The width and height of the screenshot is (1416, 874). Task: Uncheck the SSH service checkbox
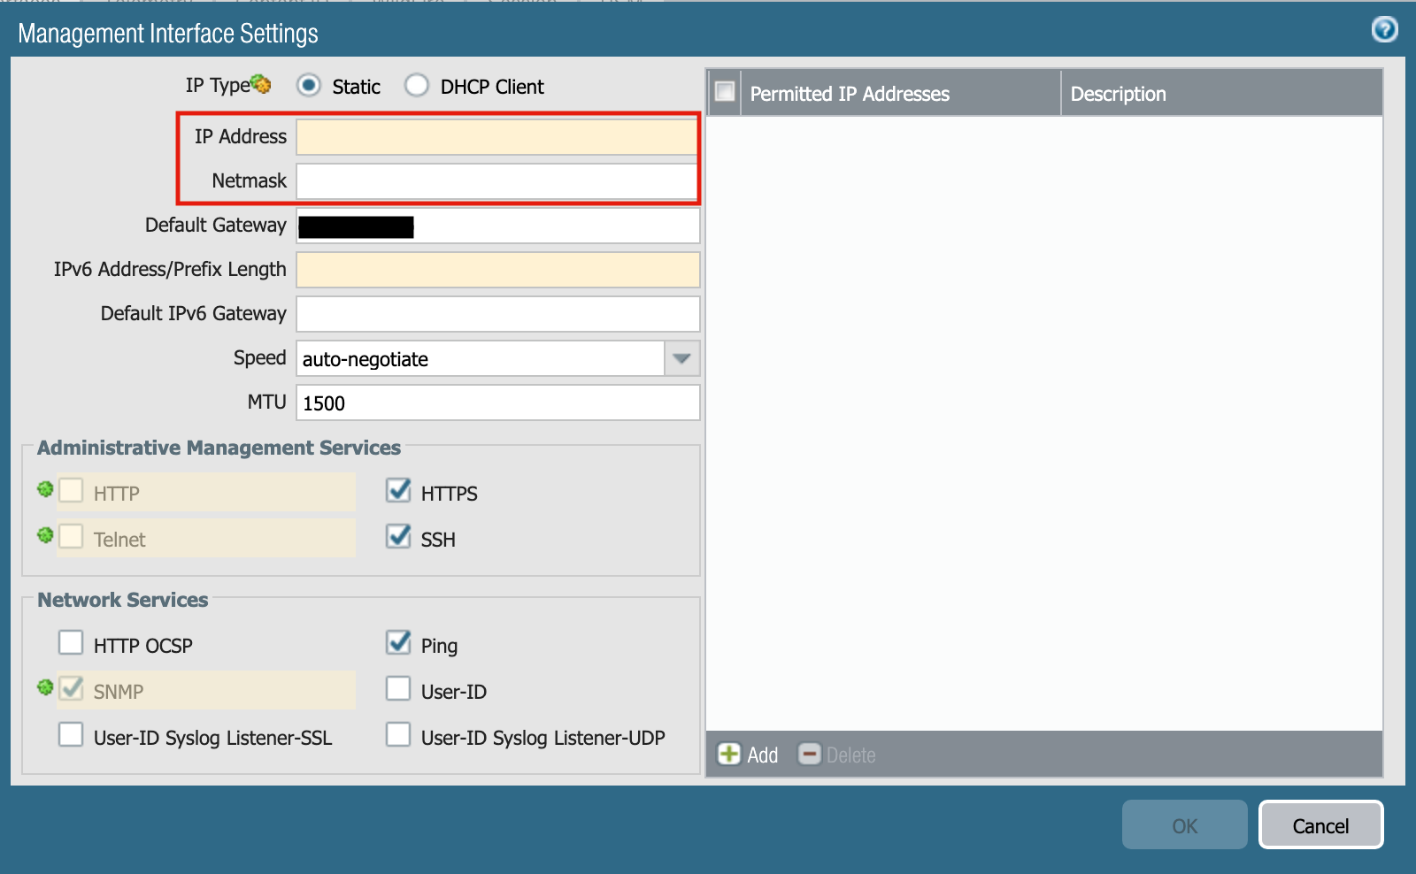pyautogui.click(x=398, y=536)
